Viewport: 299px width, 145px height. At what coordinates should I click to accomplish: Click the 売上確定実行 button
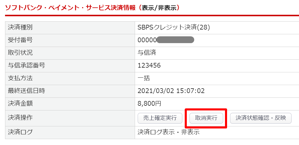(160, 118)
